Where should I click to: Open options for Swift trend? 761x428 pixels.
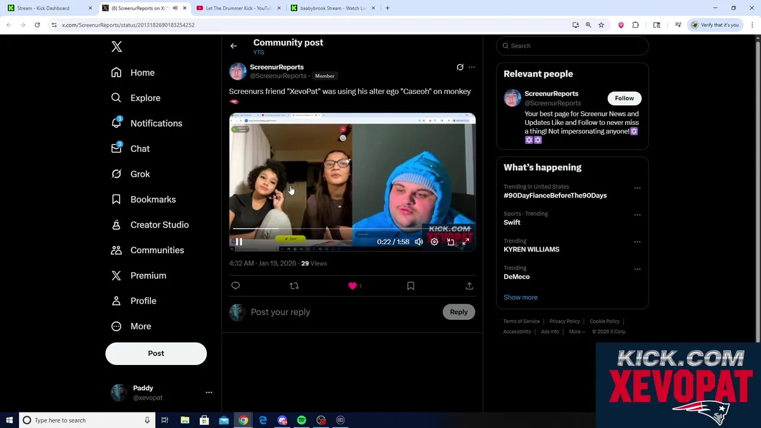pyautogui.click(x=637, y=215)
